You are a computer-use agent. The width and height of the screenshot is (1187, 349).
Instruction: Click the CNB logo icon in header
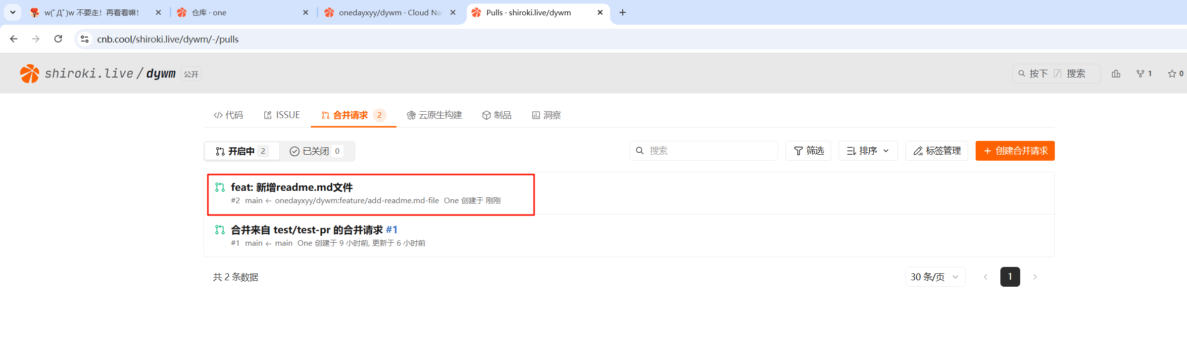tap(29, 74)
